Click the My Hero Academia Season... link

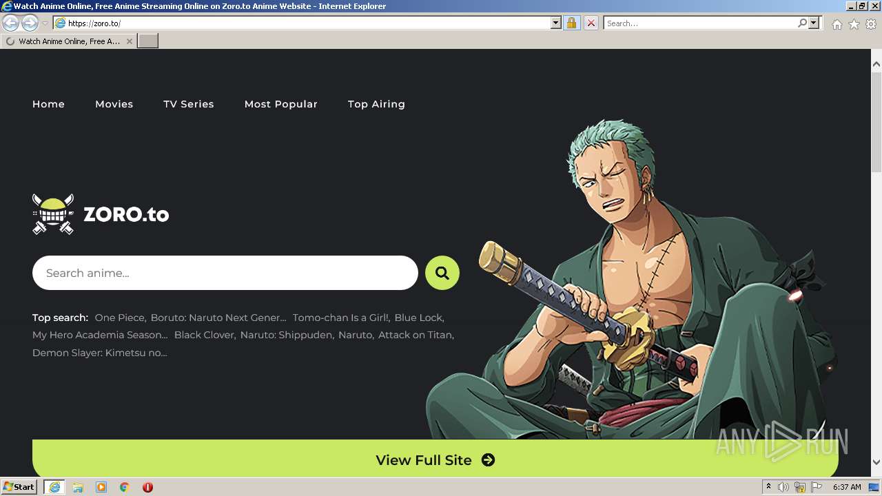pyautogui.click(x=100, y=335)
